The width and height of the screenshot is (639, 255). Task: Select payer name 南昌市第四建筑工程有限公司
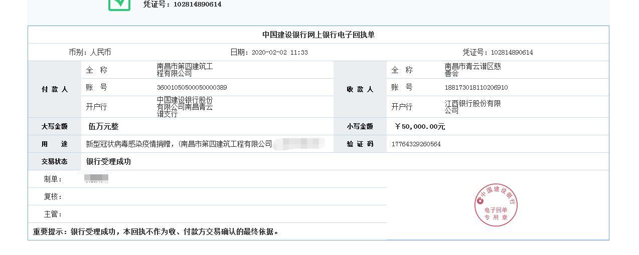[185, 70]
